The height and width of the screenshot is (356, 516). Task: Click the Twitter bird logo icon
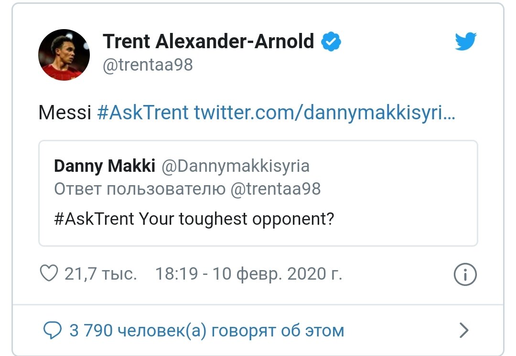click(466, 41)
